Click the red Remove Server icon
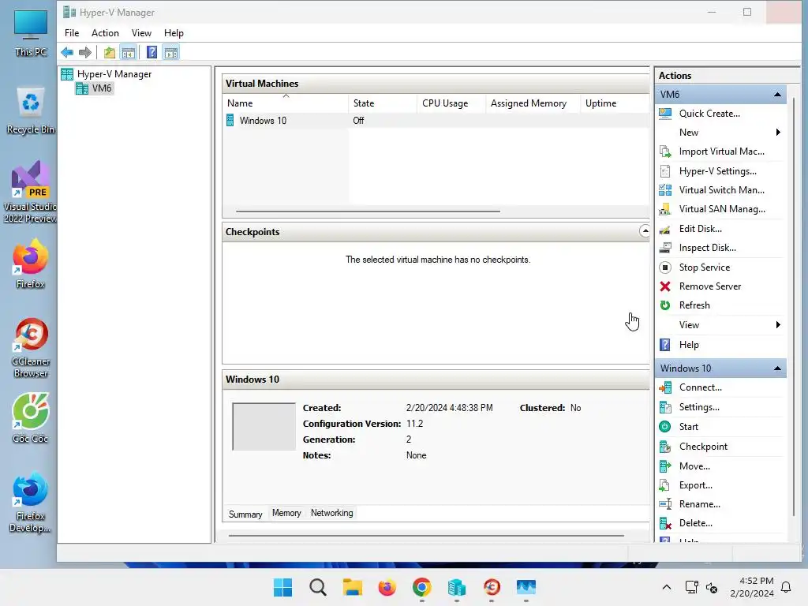Screen dimensions: 808x606 coord(665,286)
